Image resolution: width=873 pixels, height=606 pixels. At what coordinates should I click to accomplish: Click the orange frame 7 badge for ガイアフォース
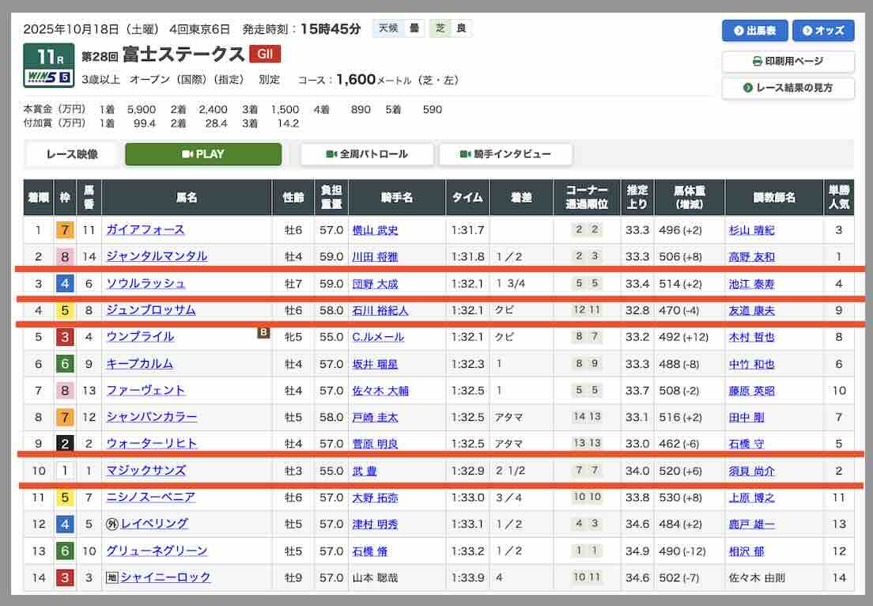tap(65, 230)
